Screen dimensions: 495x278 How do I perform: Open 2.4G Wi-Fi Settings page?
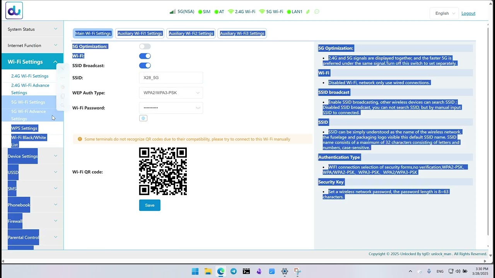coord(30,76)
